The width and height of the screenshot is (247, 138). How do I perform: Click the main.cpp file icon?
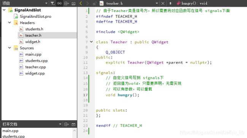click(x=21, y=54)
